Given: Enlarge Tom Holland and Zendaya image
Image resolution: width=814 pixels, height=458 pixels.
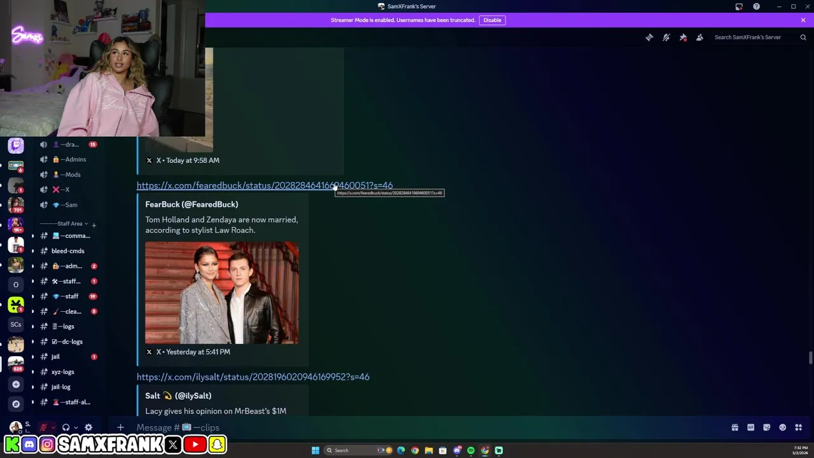Looking at the screenshot, I should pyautogui.click(x=221, y=293).
